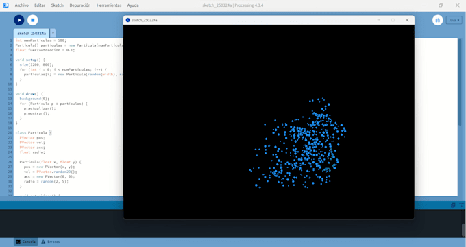The height and width of the screenshot is (247, 466).
Task: Open the Herramientas menu
Action: coord(109,5)
